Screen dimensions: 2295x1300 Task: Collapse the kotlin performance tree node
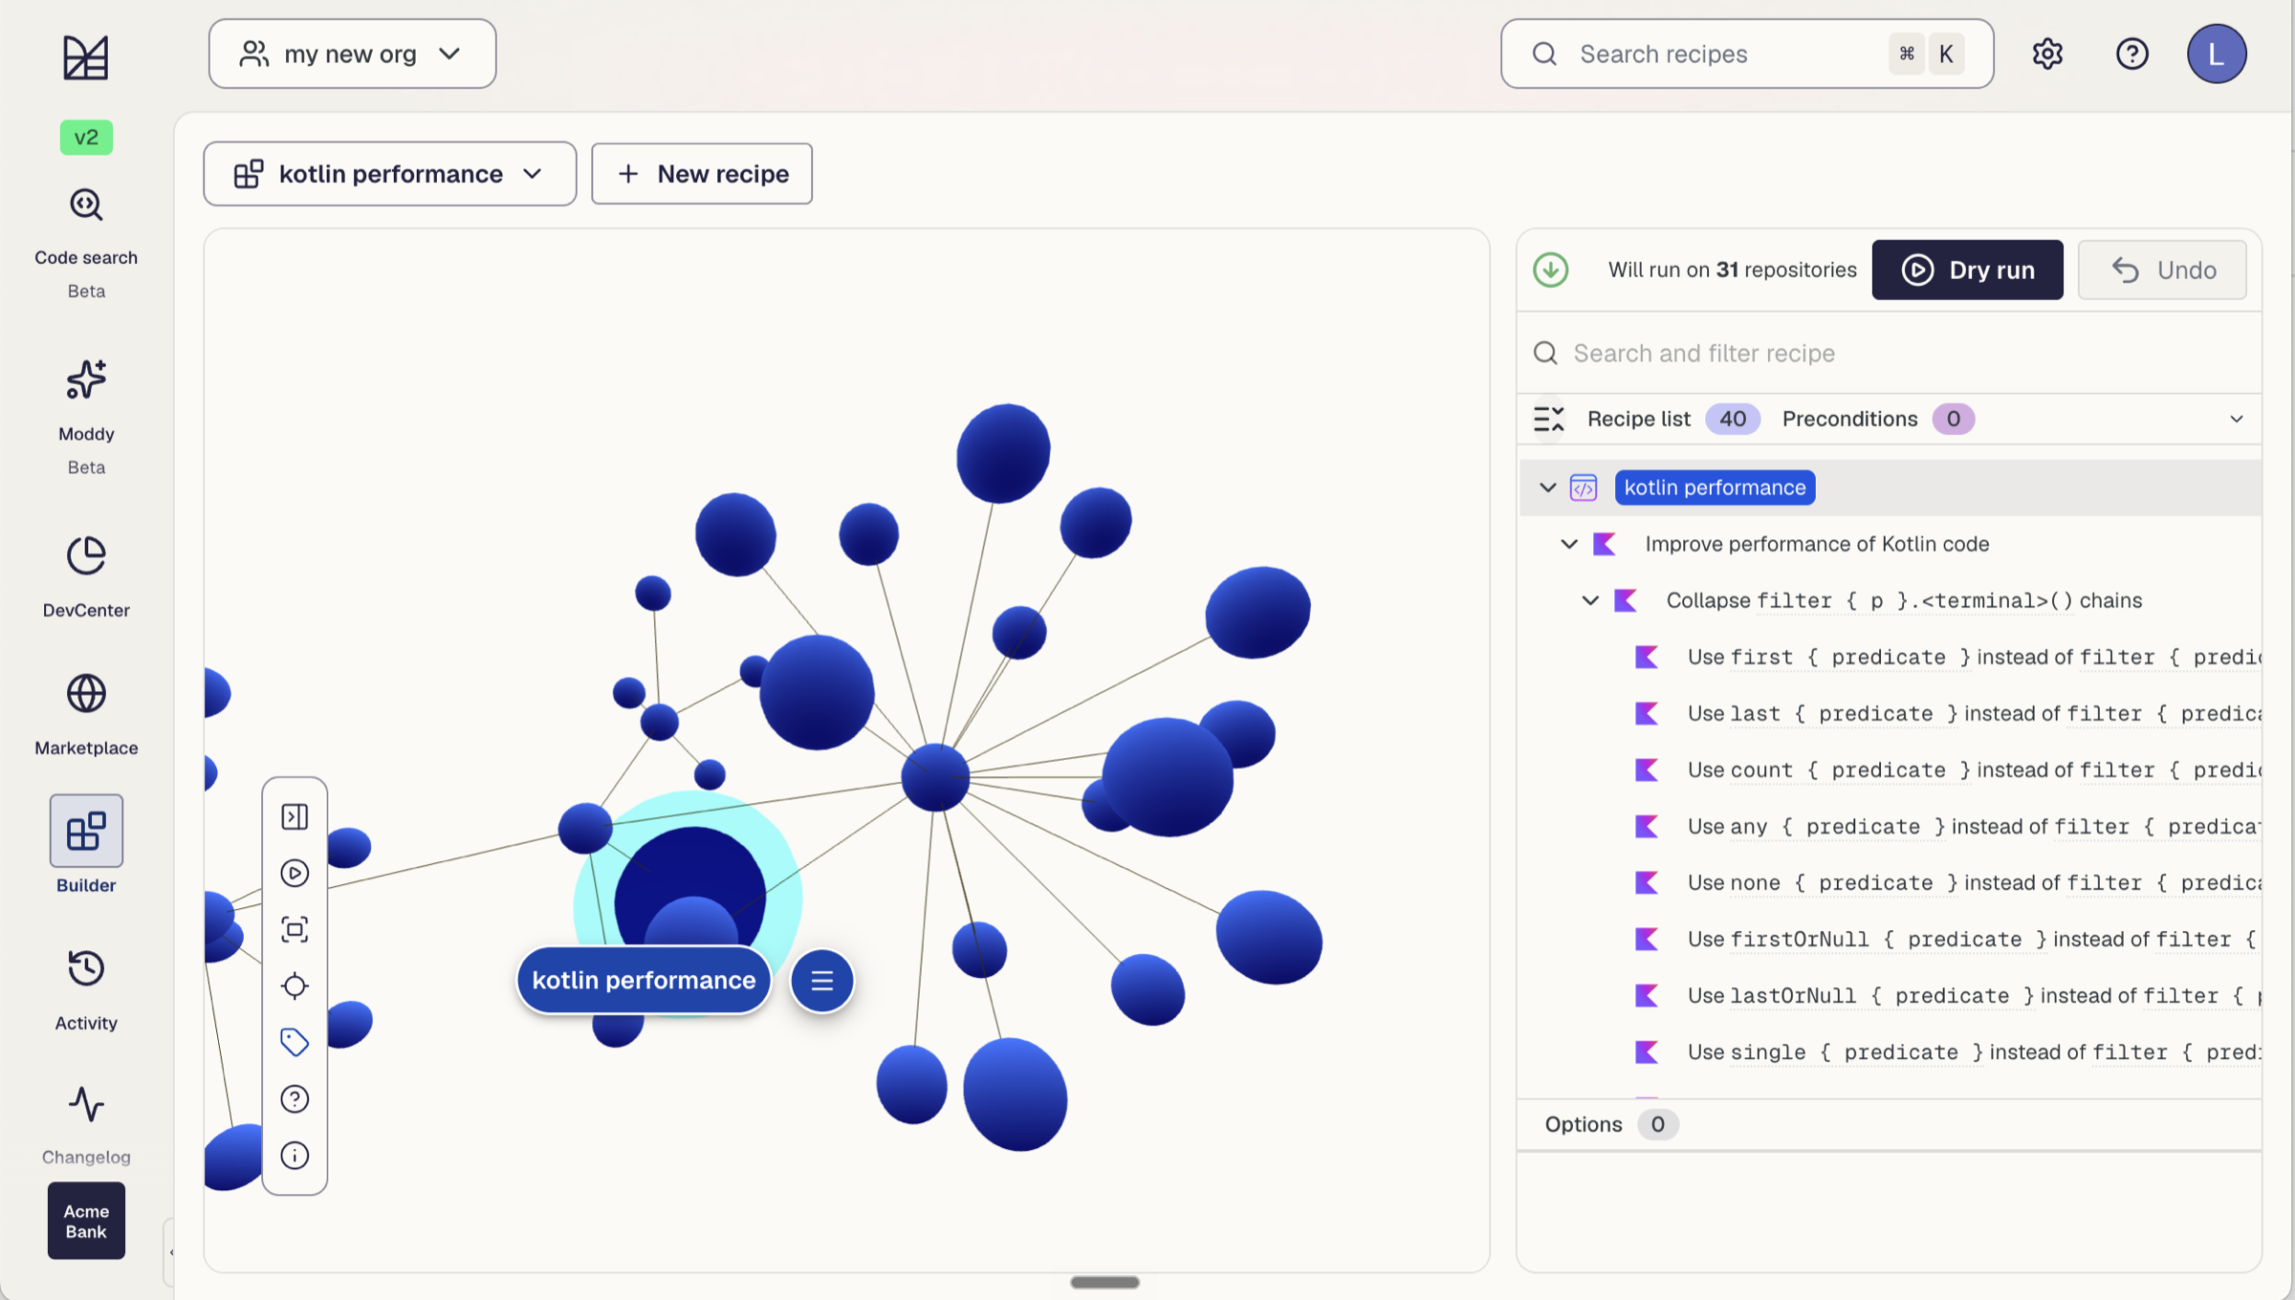1547,487
